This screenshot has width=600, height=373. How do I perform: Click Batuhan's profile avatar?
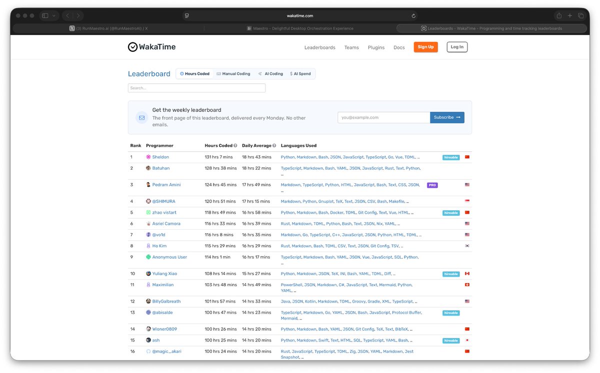[148, 168]
